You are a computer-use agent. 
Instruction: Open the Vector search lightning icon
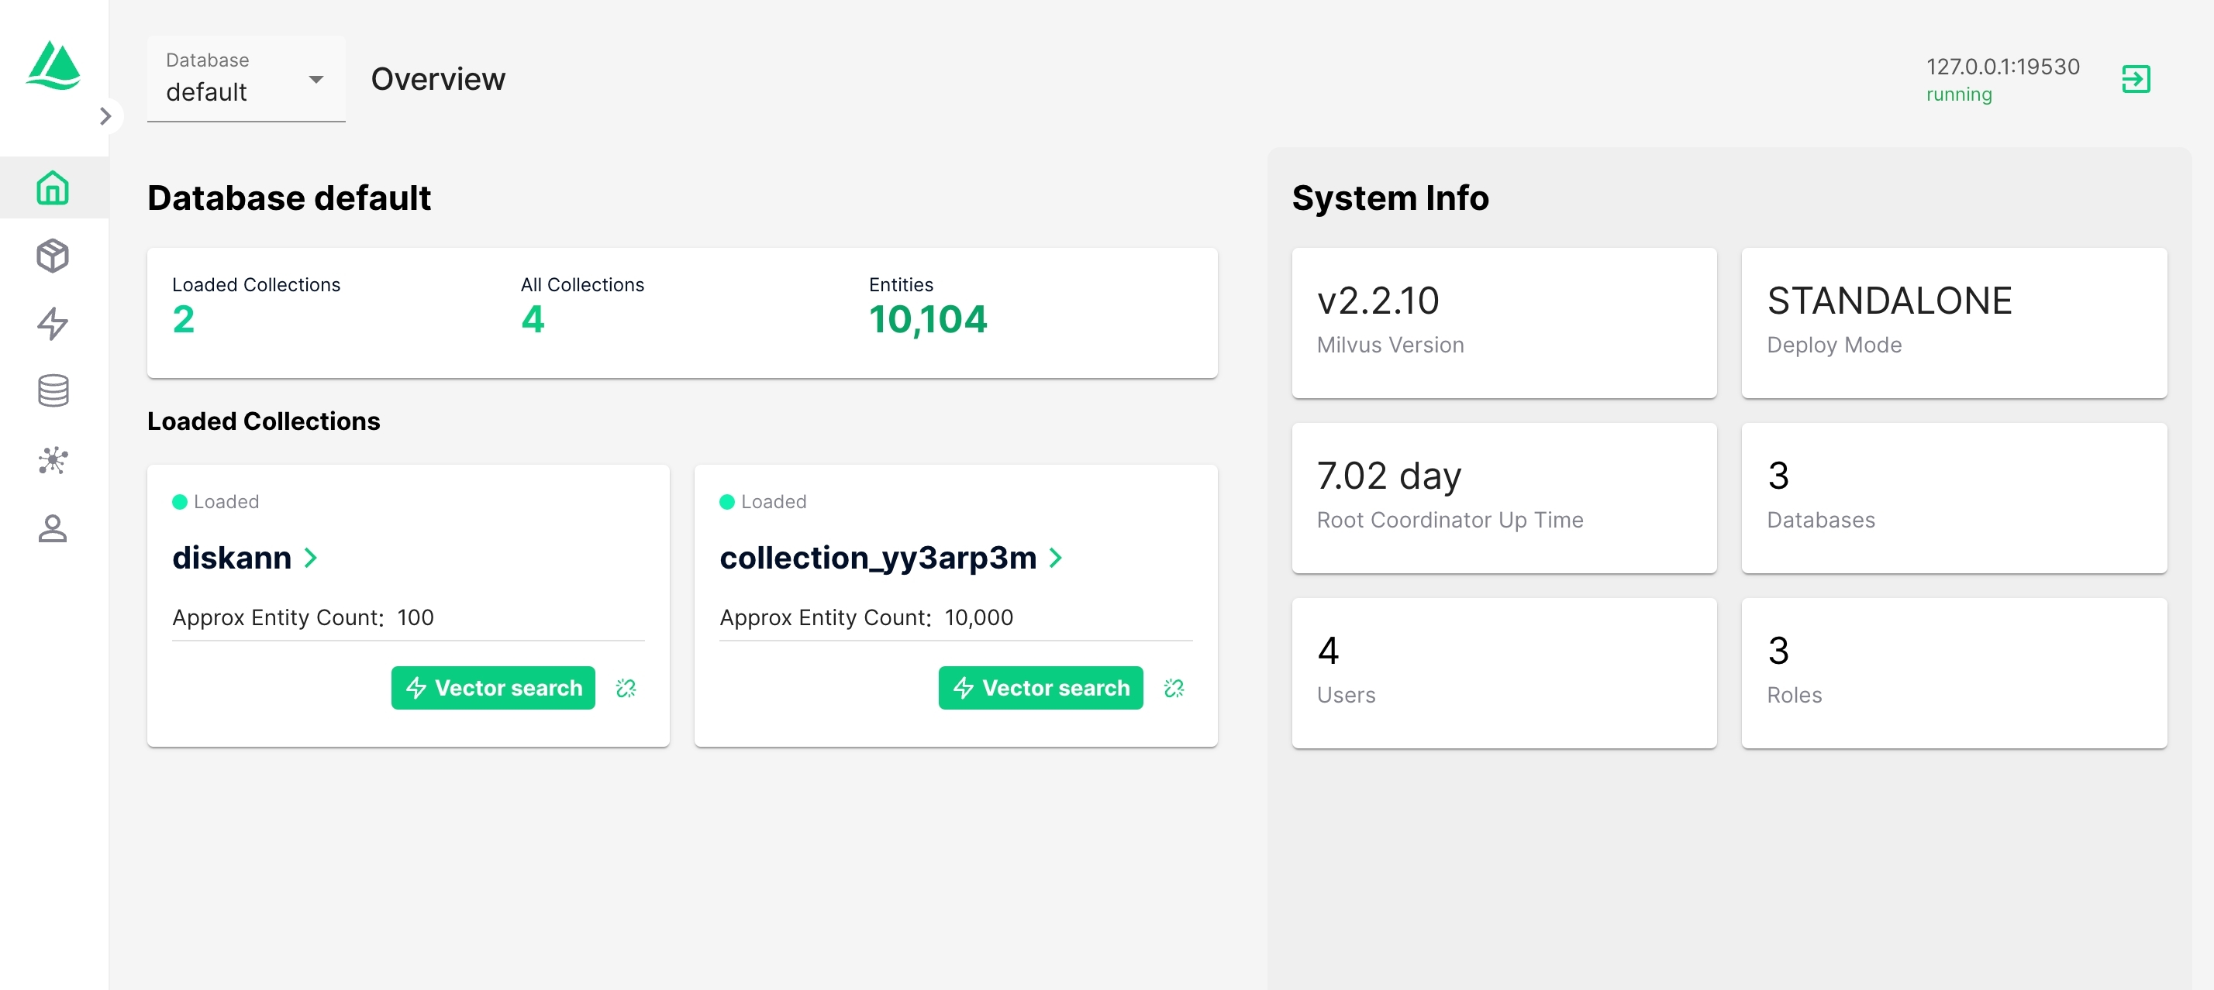click(x=53, y=324)
